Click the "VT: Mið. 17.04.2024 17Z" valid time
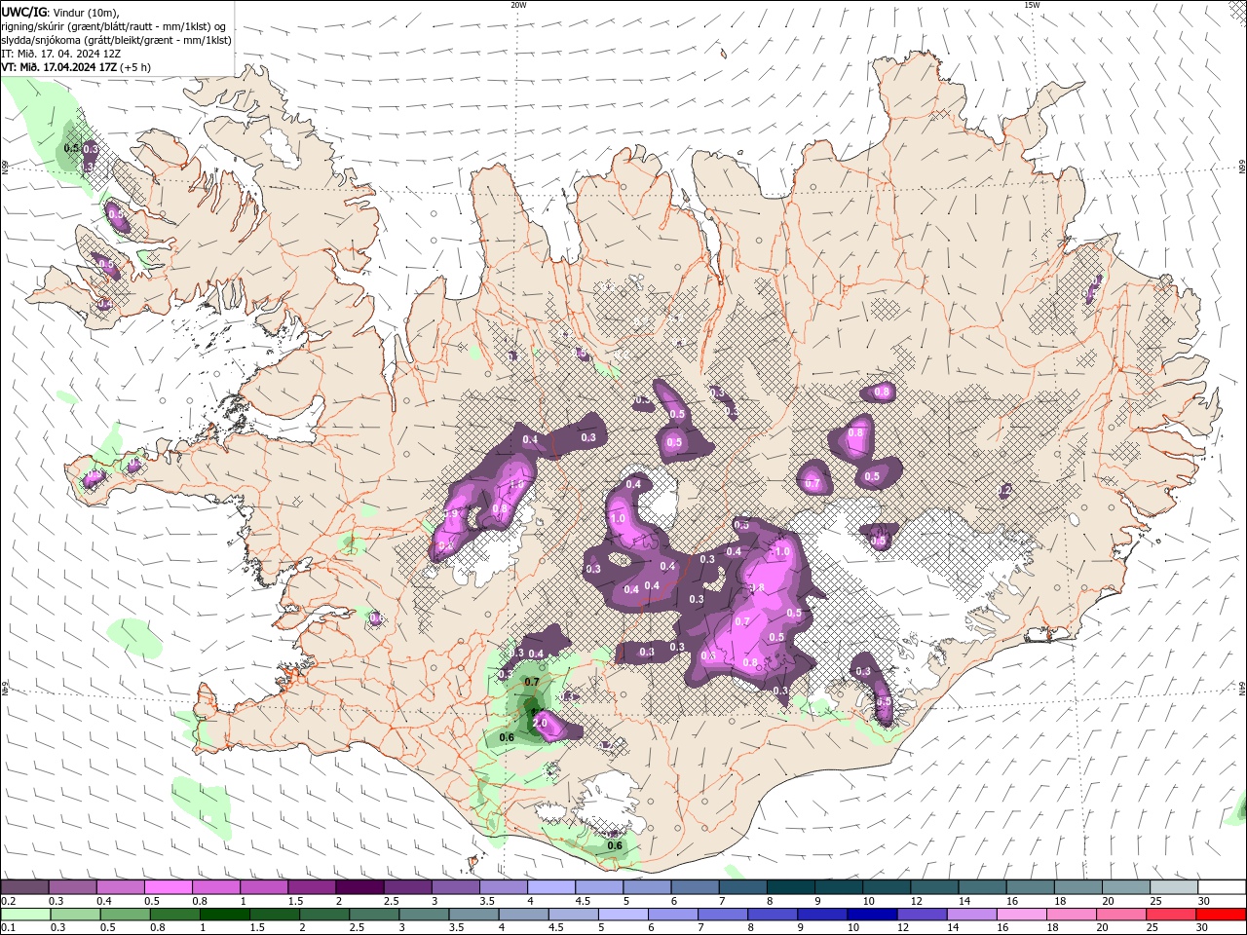Screen dimensions: 1247x935 point(59,67)
